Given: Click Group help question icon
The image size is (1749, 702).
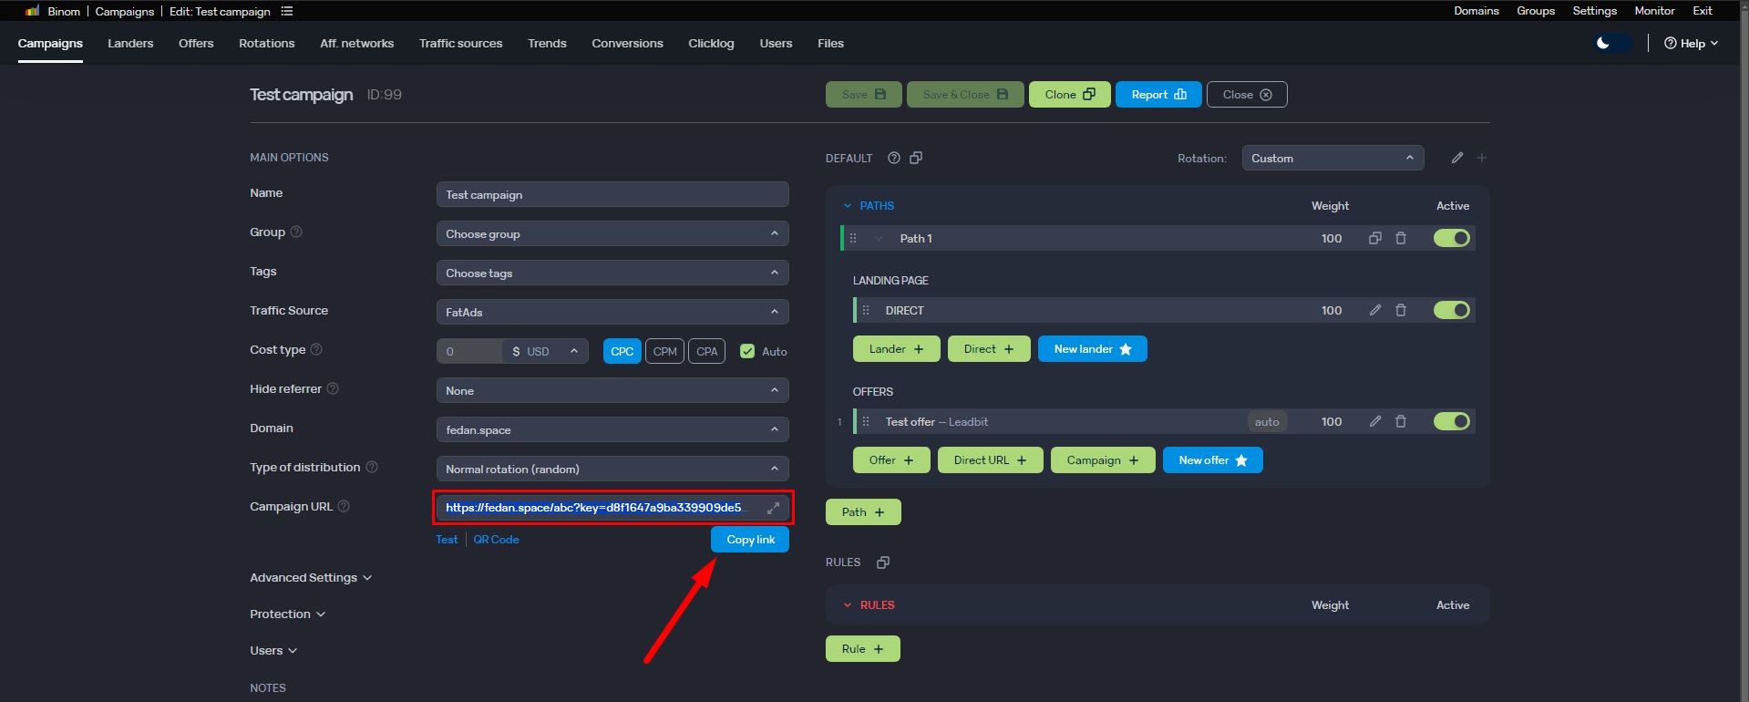Looking at the screenshot, I should 296,232.
